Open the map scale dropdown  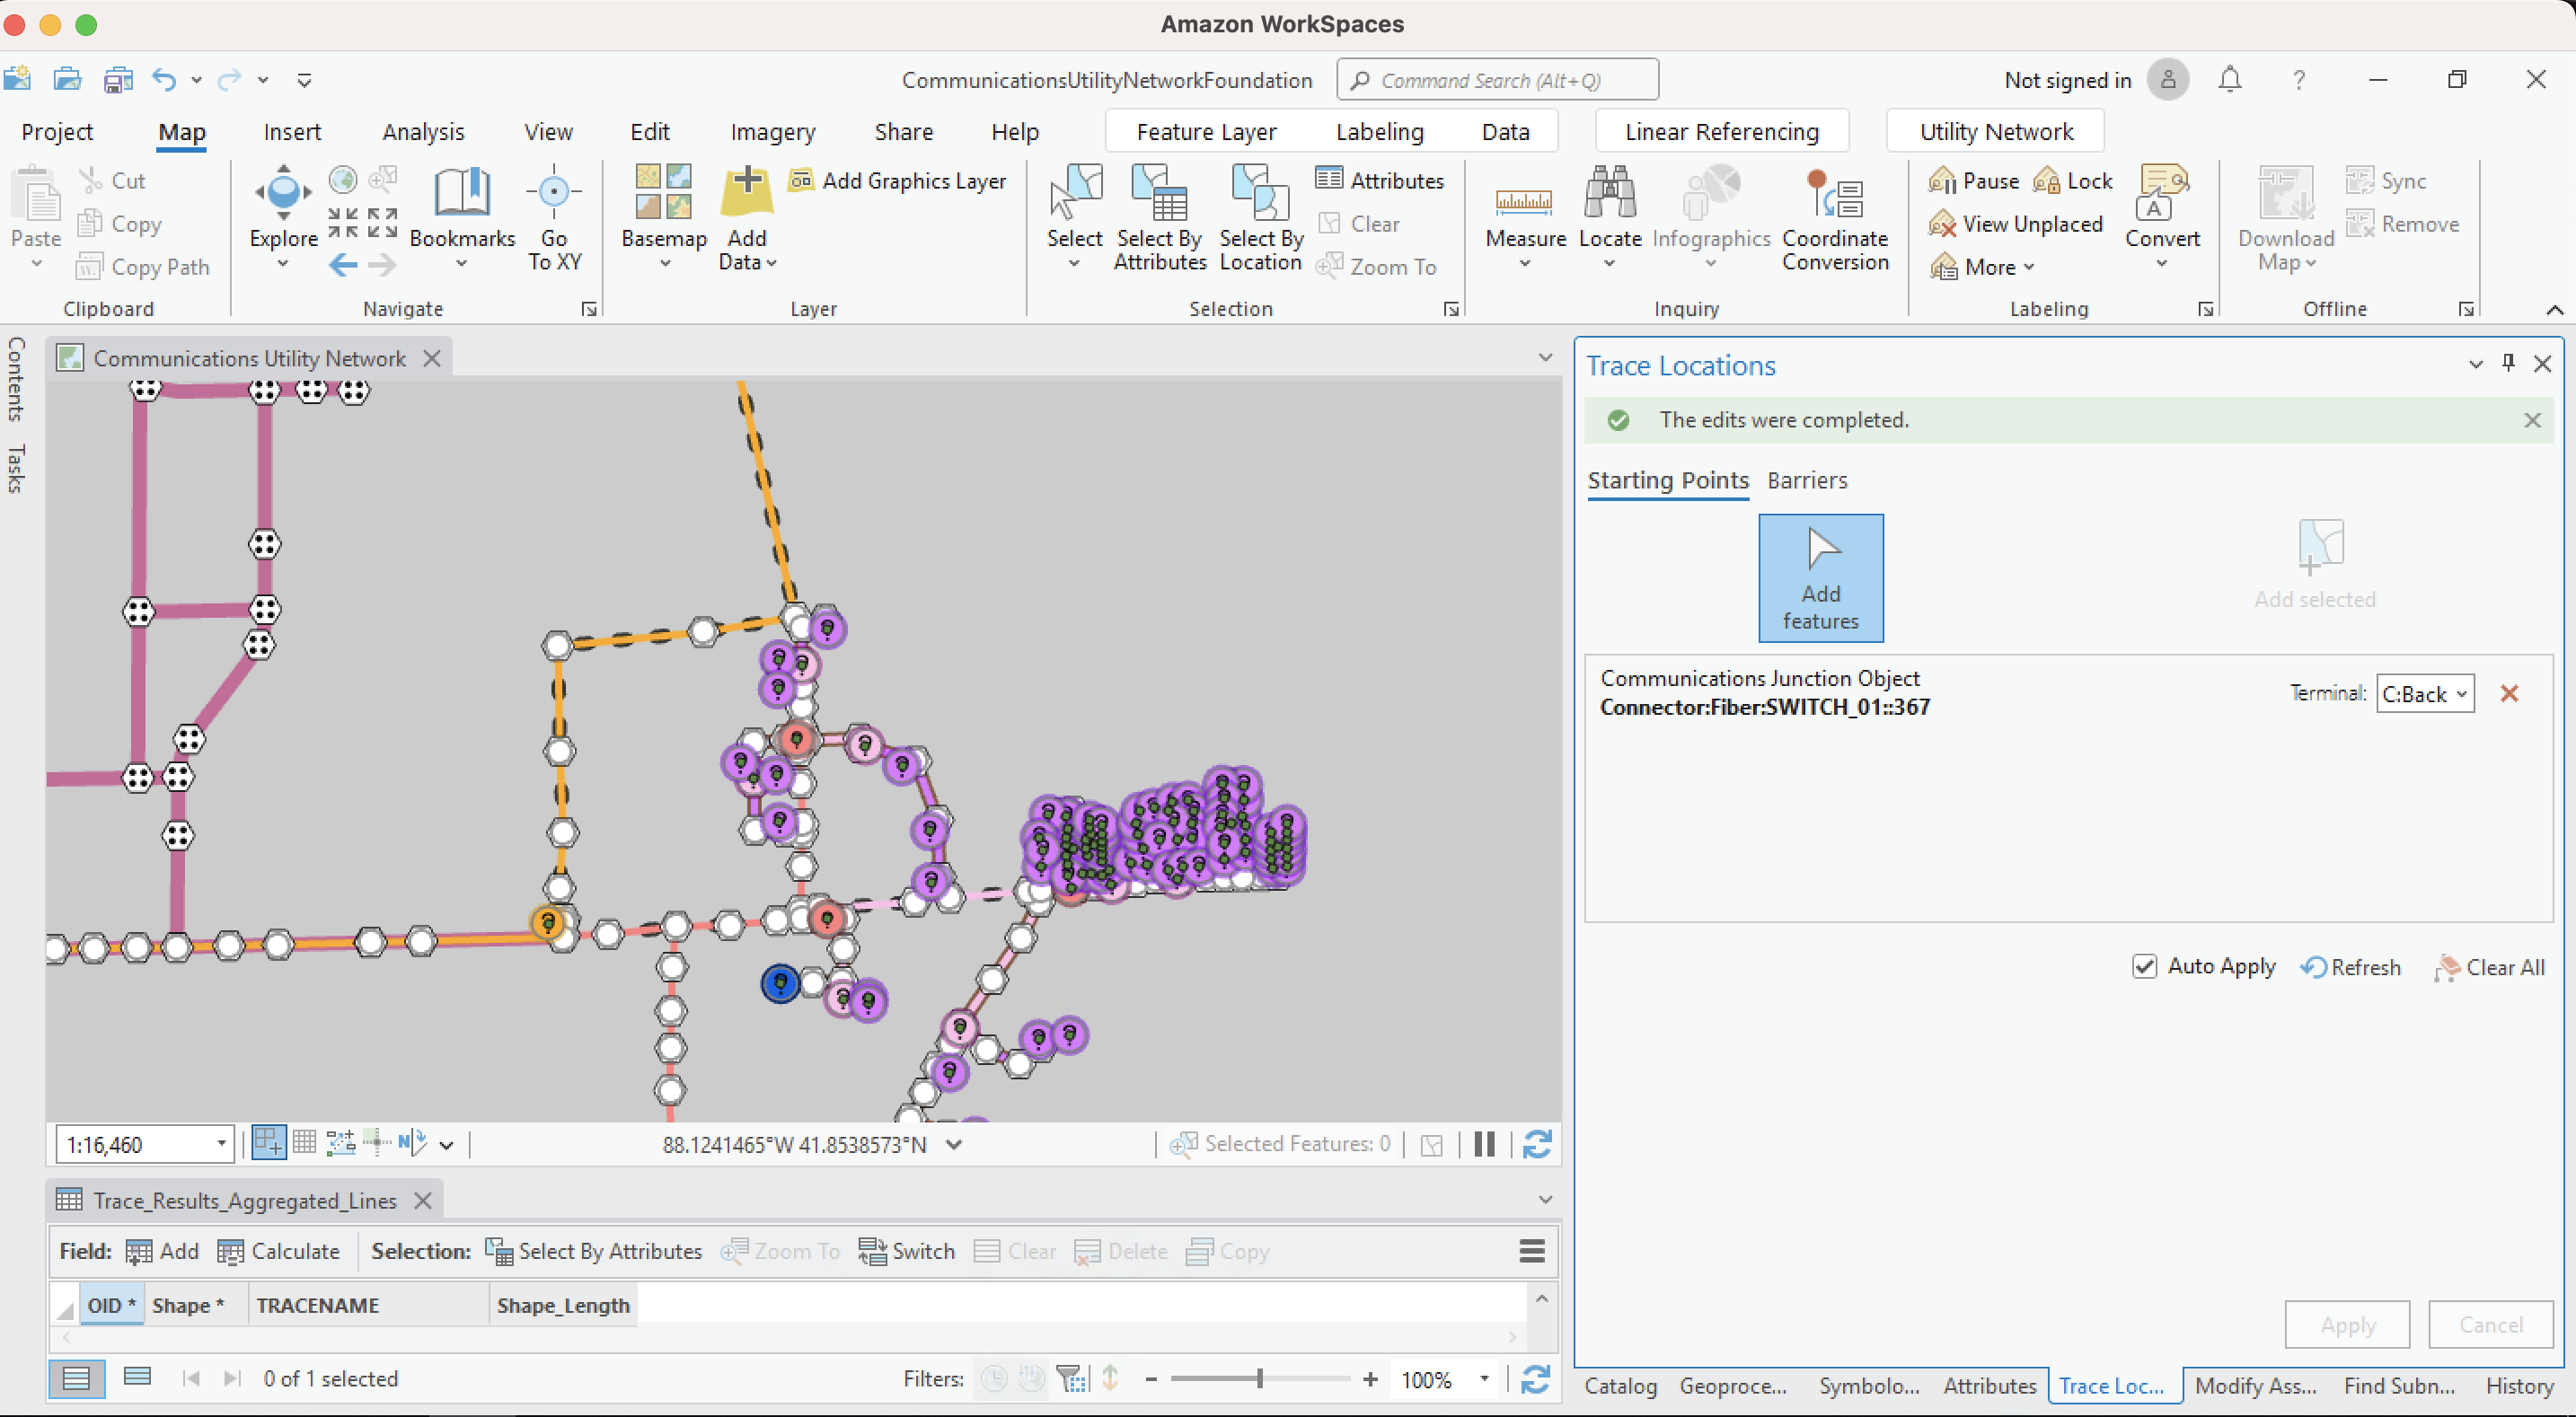click(221, 1144)
